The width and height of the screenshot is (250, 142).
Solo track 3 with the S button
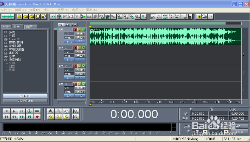tap(79, 66)
